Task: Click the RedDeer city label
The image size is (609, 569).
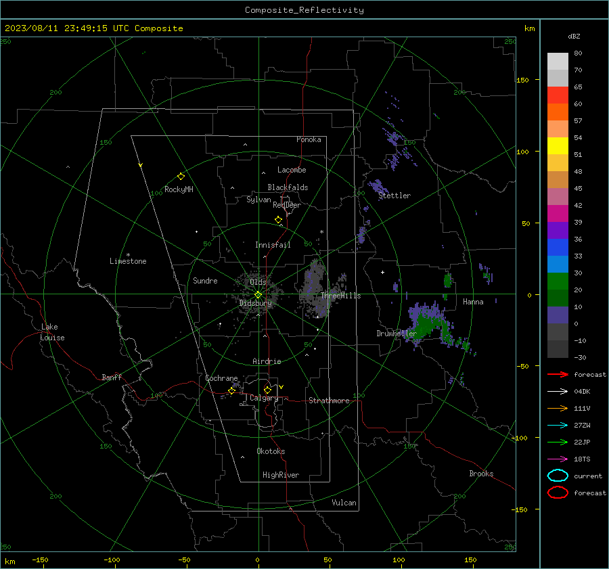Action: tap(287, 205)
